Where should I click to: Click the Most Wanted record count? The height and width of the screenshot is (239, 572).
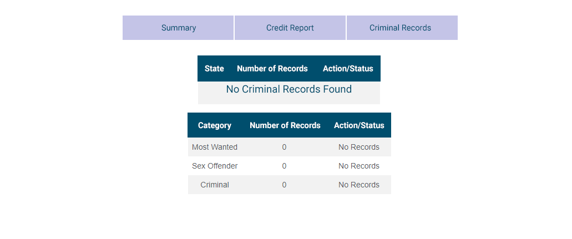tap(284, 148)
